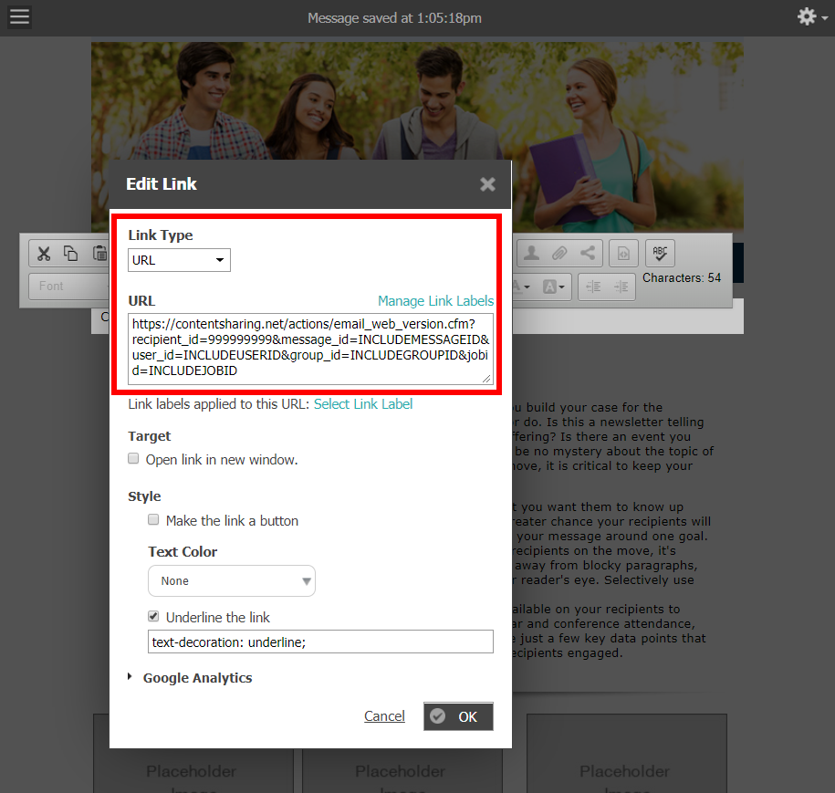Screen dimensions: 835x793
Task: Check Make the link a button
Action: click(154, 520)
